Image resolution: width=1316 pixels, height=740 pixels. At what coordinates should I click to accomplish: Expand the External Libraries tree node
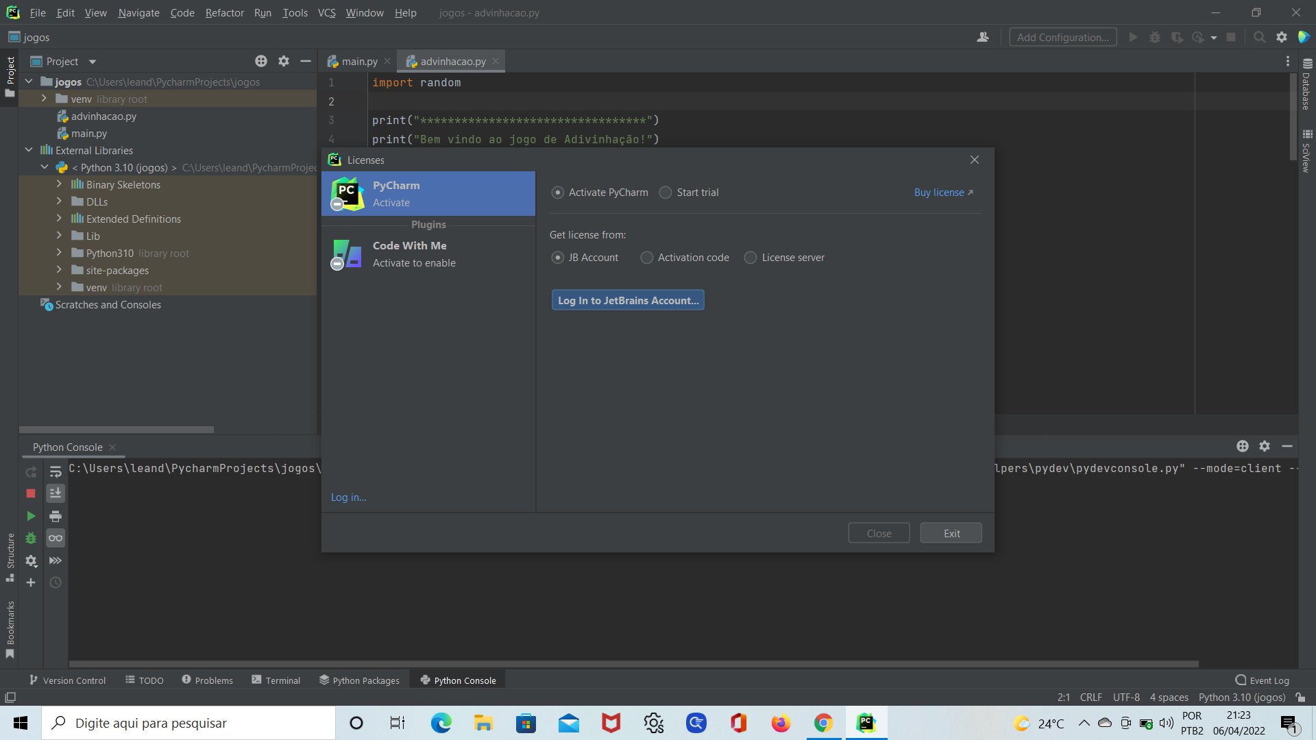coord(30,150)
